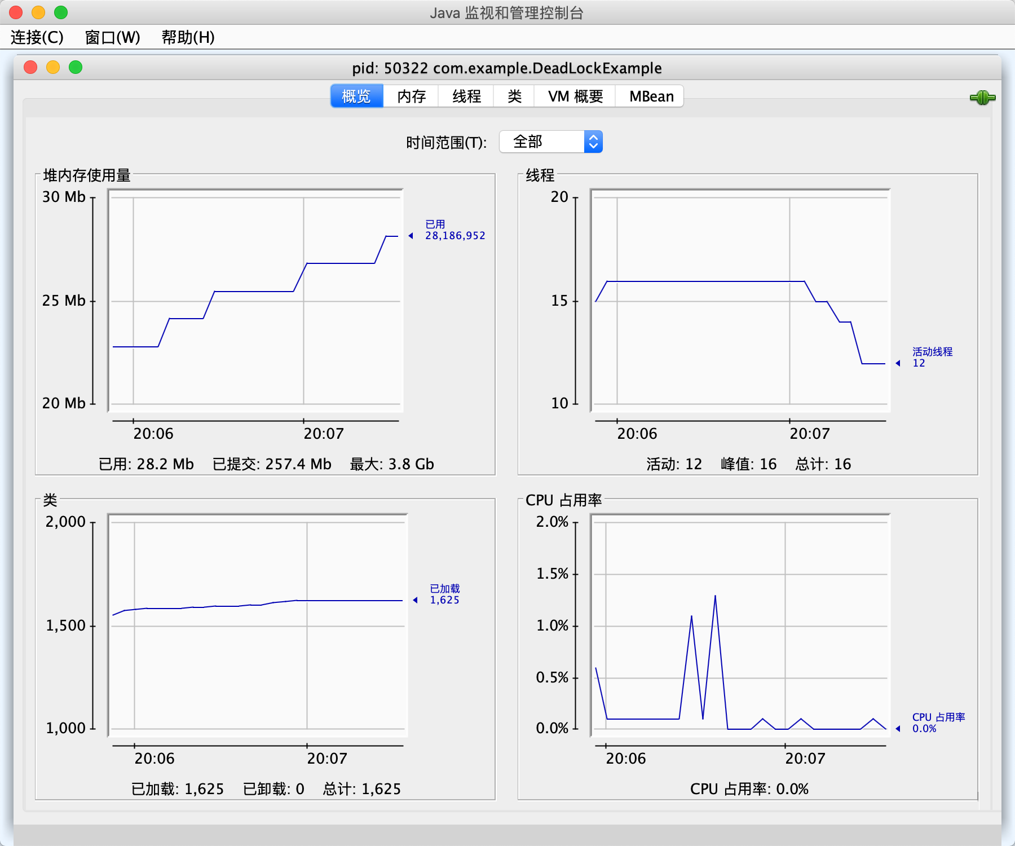Screen dimensions: 1015x846
Task: Click the 活动: 12 summary text
Action: [x=674, y=464]
